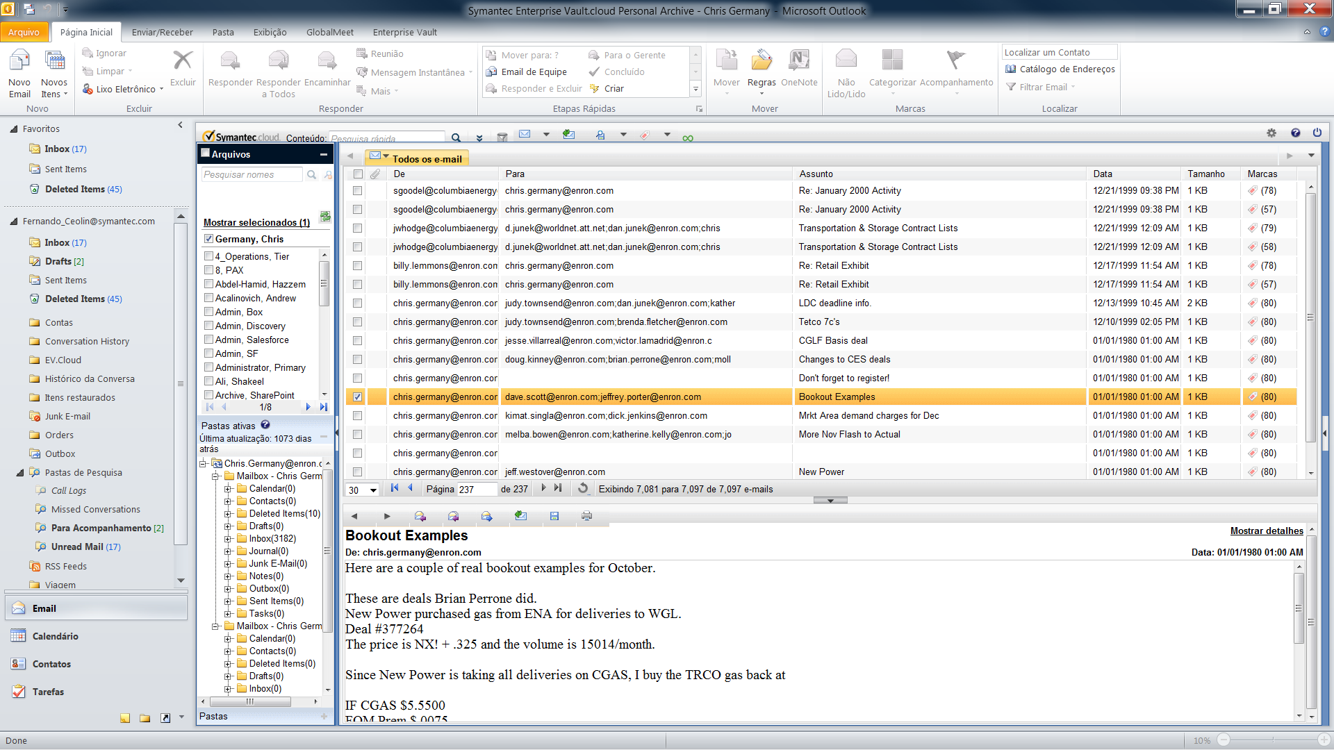This screenshot has width=1334, height=750.
Task: Go to the last page of results
Action: click(x=558, y=488)
